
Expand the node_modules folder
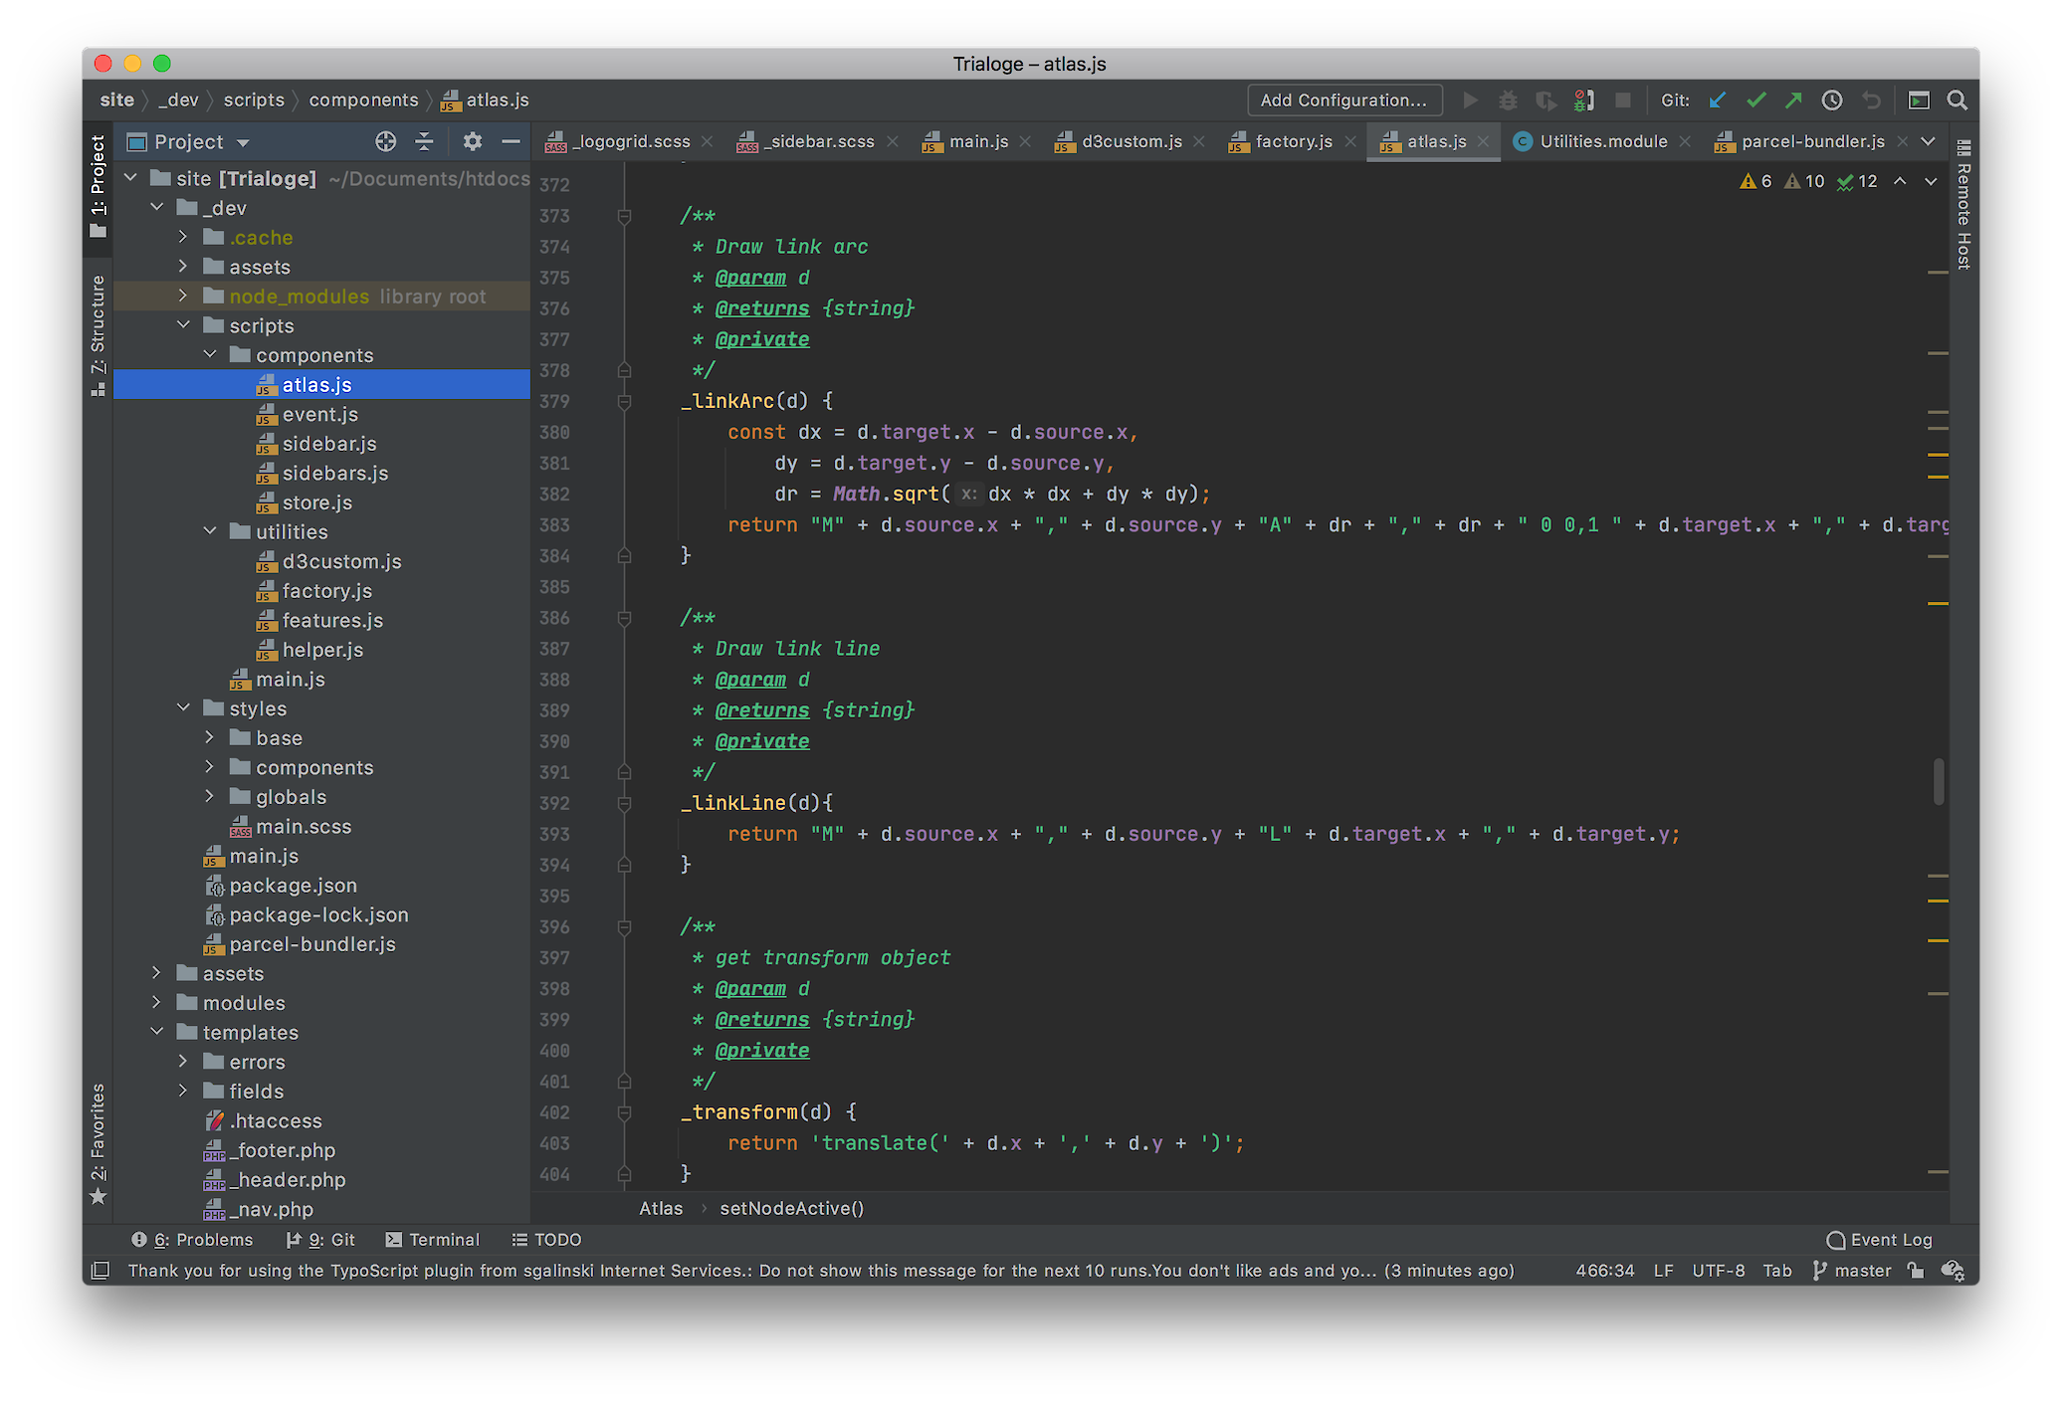pos(183,296)
